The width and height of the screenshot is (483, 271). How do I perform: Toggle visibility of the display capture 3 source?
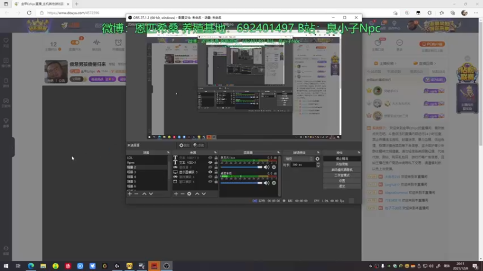coord(210,172)
